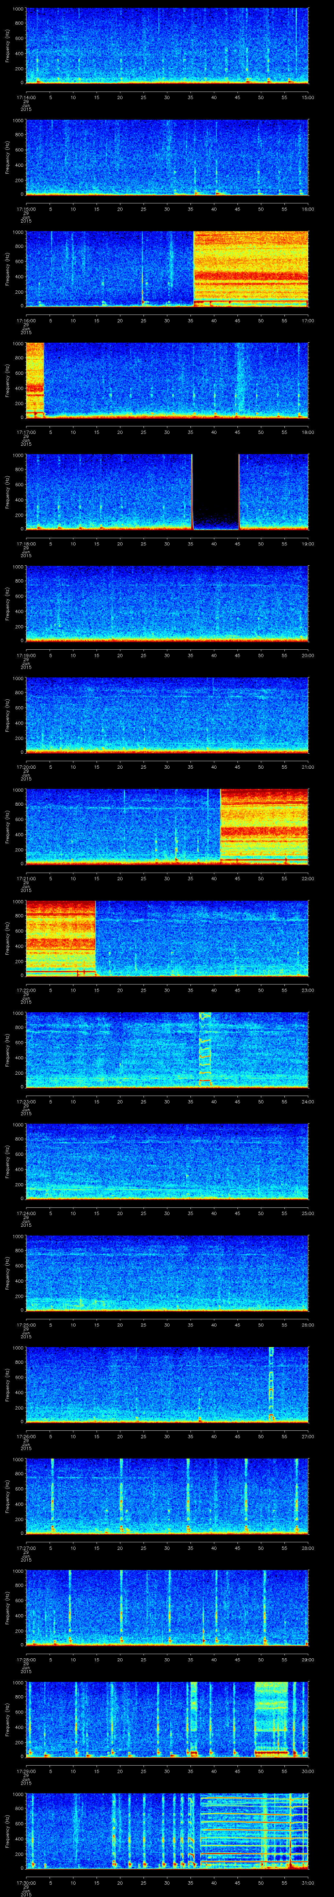Image resolution: width=334 pixels, height=1897 pixels.
Task: Select the red noise block starting the 17:22:00 spectrogram
Action: pos(60,938)
